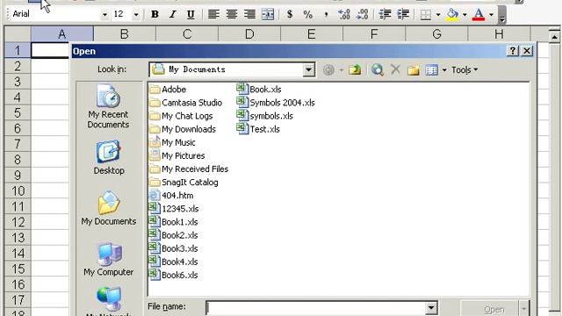The height and width of the screenshot is (316, 562).
Task: Select column D header
Action: [x=249, y=34]
